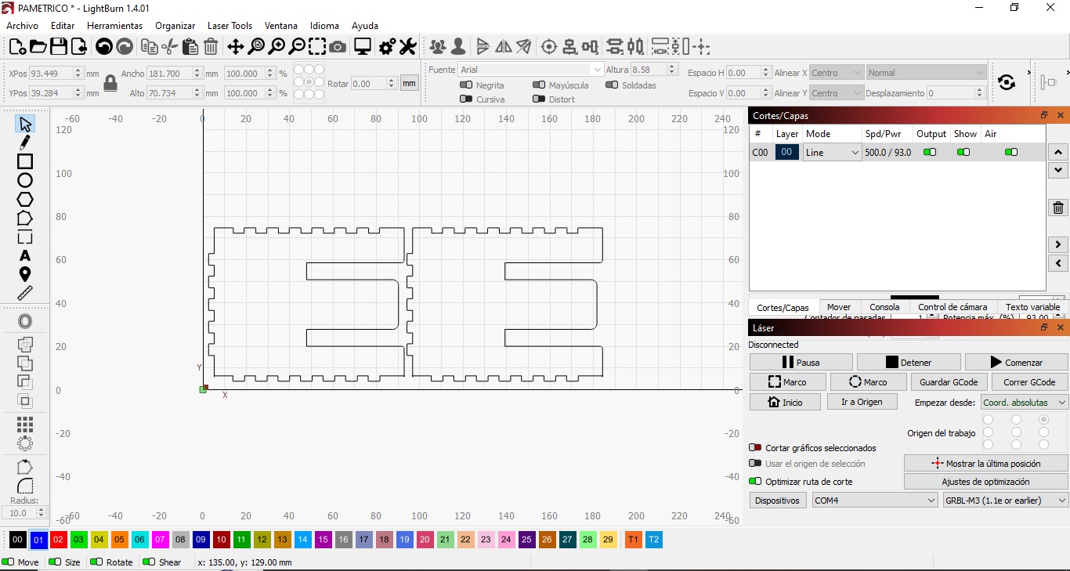Click the Redo arrow icon

coord(125,47)
